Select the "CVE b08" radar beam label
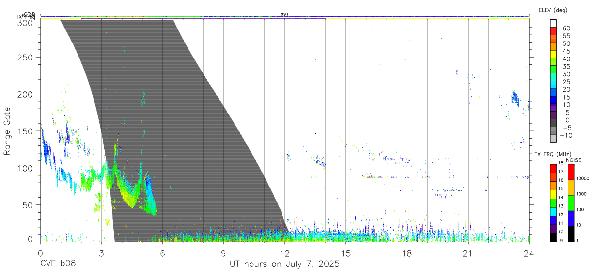The height and width of the screenshot is (274, 595). coord(57,264)
